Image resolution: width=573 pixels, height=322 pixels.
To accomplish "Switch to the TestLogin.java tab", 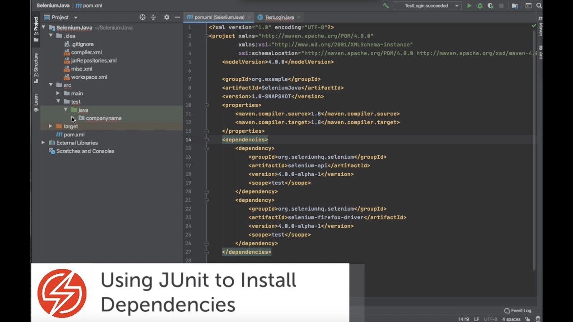I will point(279,17).
